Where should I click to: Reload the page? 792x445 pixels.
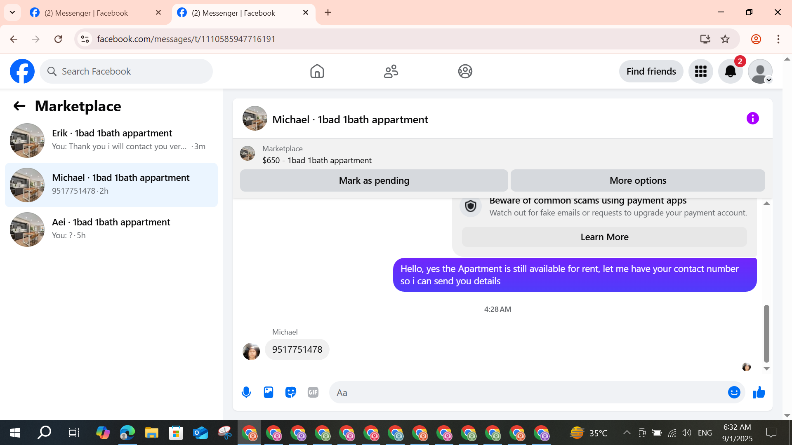click(58, 39)
